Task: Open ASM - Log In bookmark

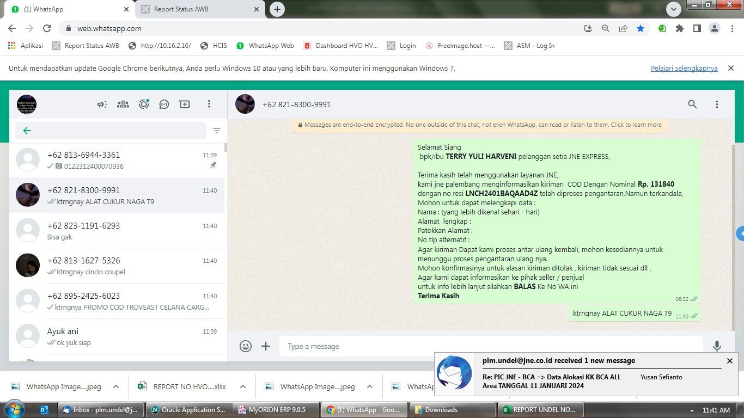Action: 529,46
